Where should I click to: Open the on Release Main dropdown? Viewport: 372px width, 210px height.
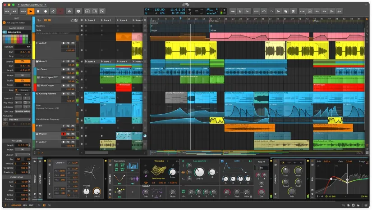point(18,107)
